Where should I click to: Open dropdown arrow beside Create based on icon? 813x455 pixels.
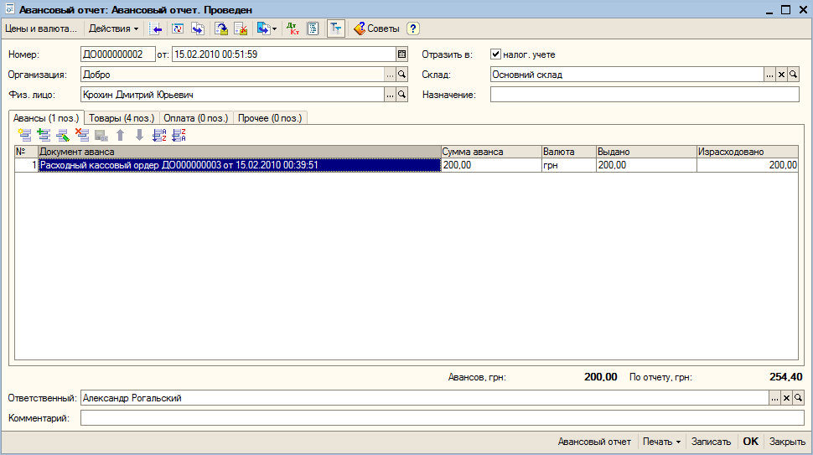274,29
